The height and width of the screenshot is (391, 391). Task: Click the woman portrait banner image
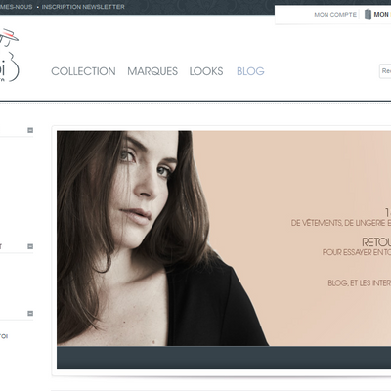click(x=224, y=239)
